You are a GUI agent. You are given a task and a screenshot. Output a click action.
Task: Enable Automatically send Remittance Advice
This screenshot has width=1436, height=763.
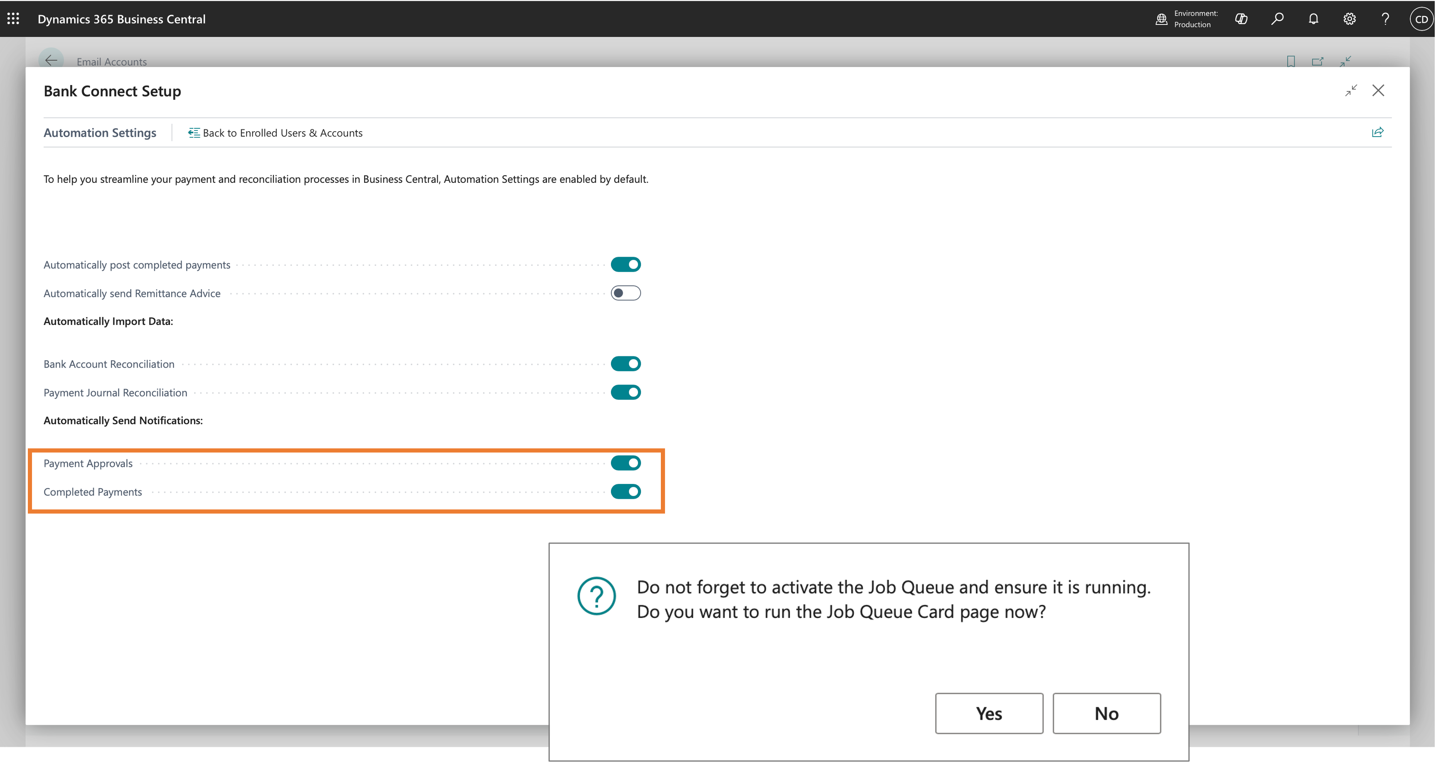pos(626,293)
